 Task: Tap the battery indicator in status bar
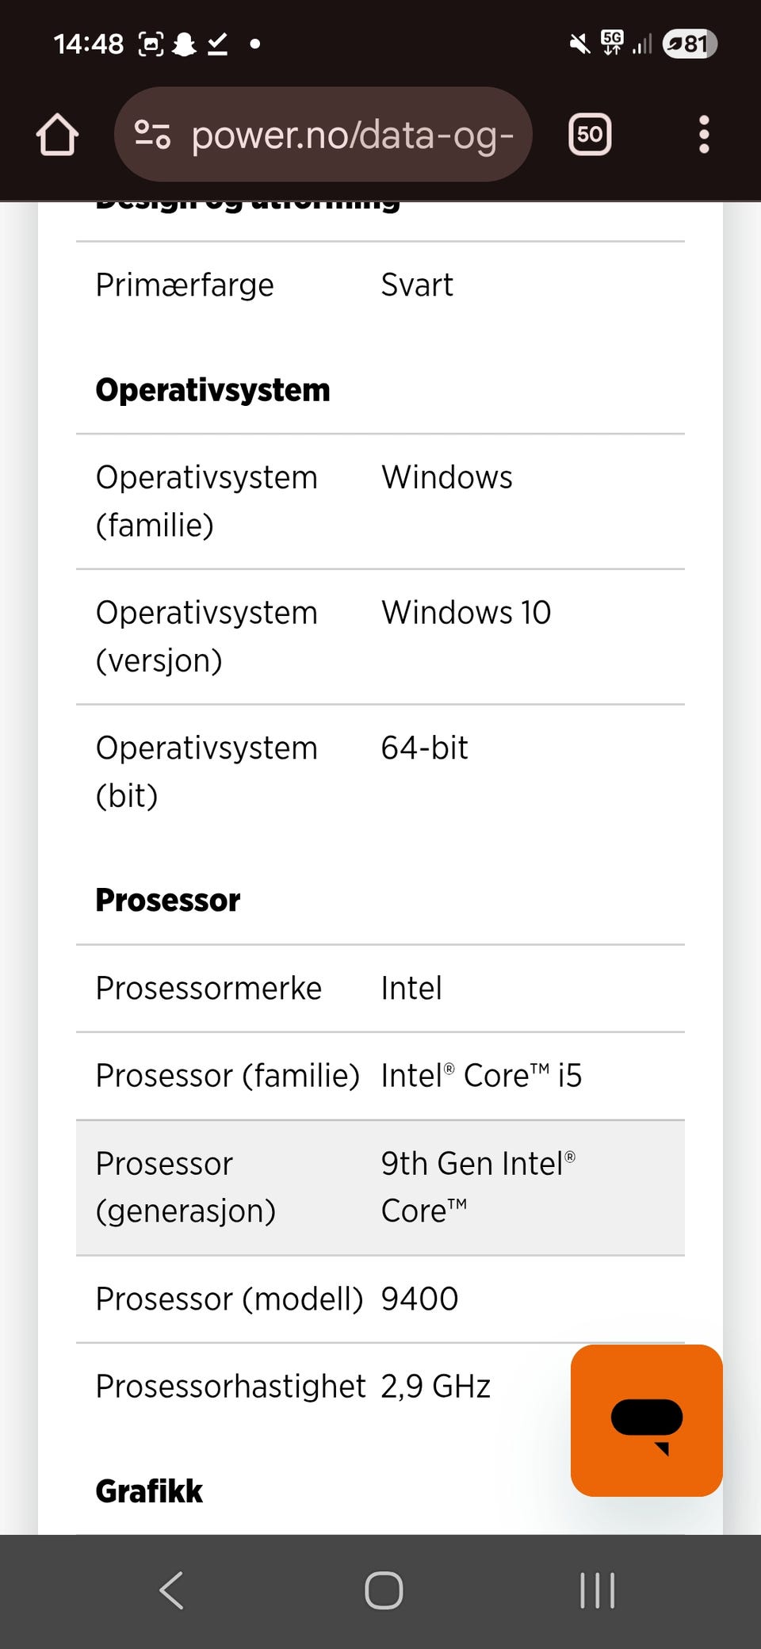point(689,44)
